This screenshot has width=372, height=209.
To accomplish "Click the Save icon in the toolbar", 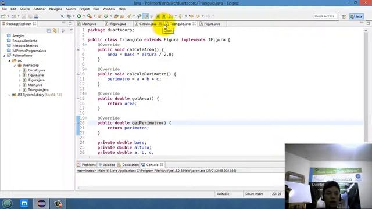I will 24,16.
